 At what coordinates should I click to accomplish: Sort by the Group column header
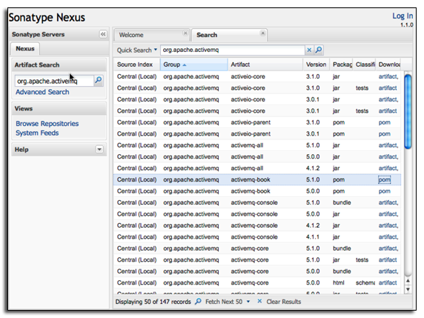(194, 64)
